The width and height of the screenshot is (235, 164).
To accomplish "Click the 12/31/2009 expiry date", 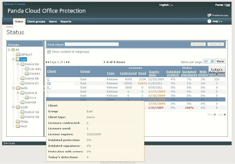I will click(x=156, y=79).
